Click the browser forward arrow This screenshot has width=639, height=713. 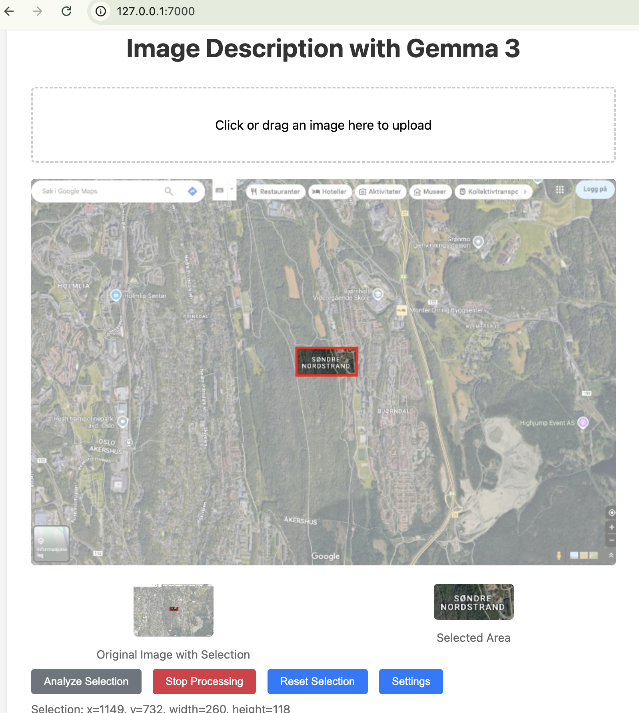pyautogui.click(x=38, y=11)
